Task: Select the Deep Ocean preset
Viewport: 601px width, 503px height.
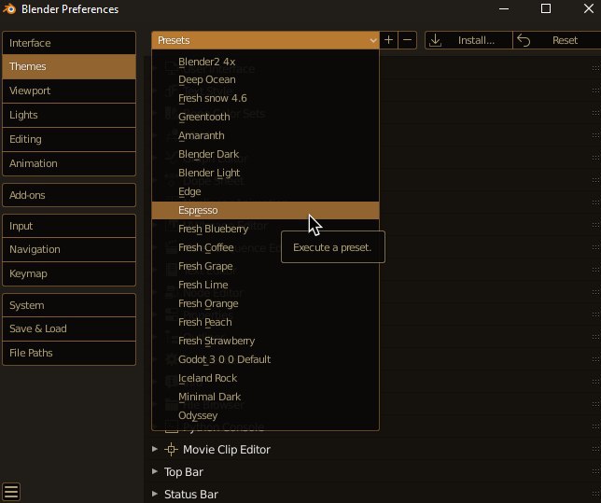Action: [x=265, y=79]
